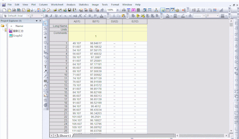Toggle Italic formatting
This screenshot has width=239, height=139.
click(52, 16)
